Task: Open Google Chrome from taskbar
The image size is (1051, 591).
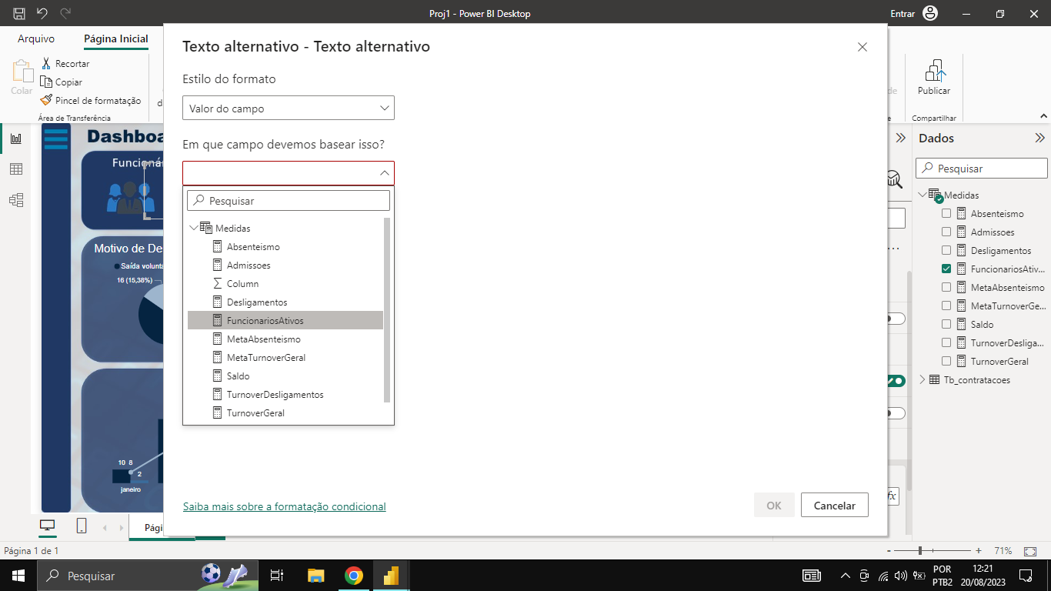Action: click(353, 576)
